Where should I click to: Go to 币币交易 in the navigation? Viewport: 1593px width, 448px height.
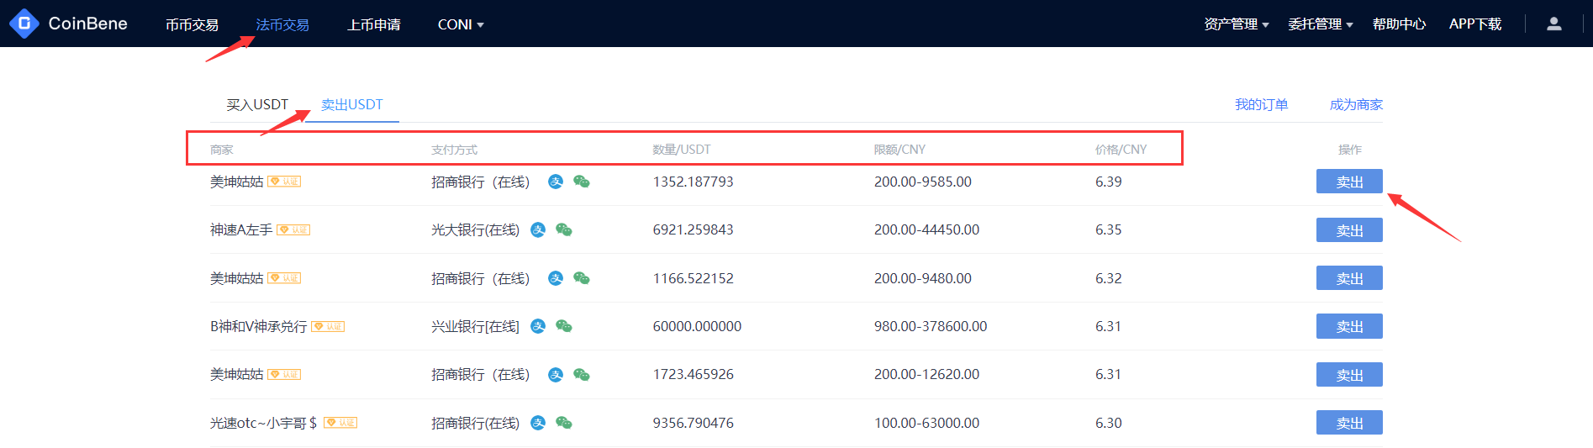coord(192,24)
